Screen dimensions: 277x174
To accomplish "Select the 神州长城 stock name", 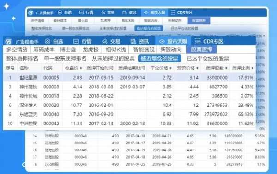I will tap(28, 96).
